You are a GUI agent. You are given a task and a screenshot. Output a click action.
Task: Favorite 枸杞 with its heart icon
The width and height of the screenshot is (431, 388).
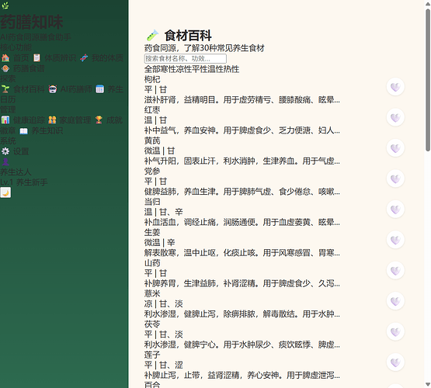pyautogui.click(x=395, y=87)
